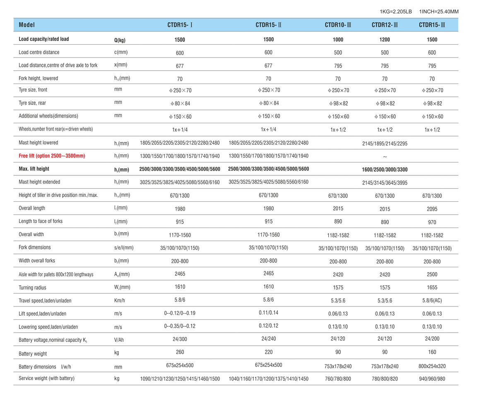
Task: Select the CTDR12-III column header
Action: click(385, 25)
